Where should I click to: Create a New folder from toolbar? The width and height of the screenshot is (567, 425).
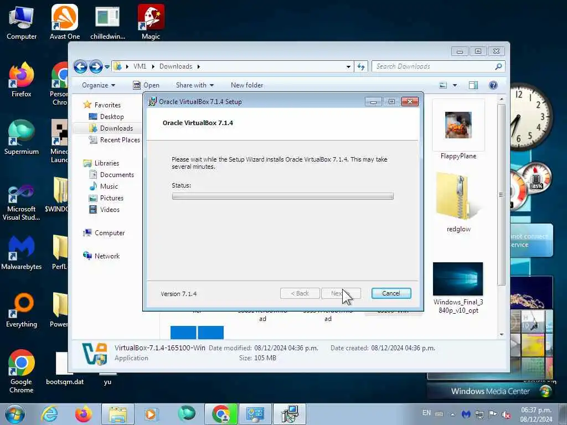pos(247,85)
